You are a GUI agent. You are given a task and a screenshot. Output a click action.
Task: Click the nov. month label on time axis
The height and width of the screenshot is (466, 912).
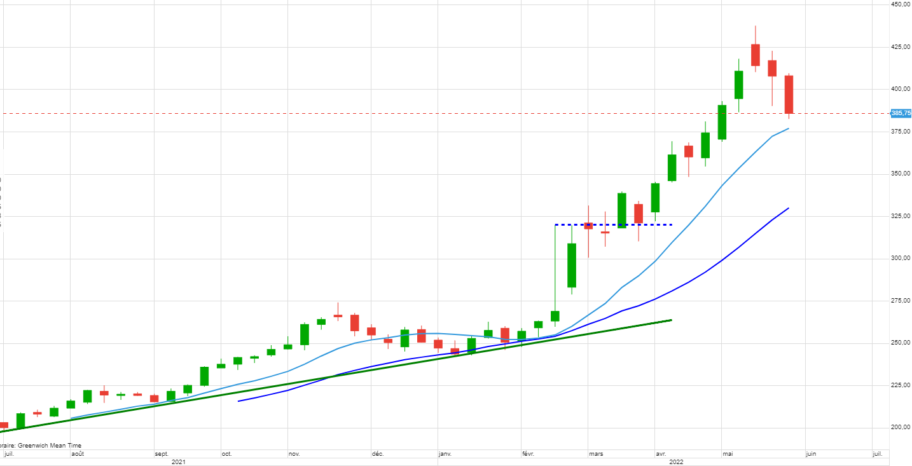click(294, 454)
